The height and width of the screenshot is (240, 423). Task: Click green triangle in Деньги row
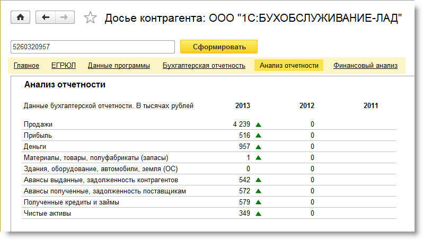point(259,147)
